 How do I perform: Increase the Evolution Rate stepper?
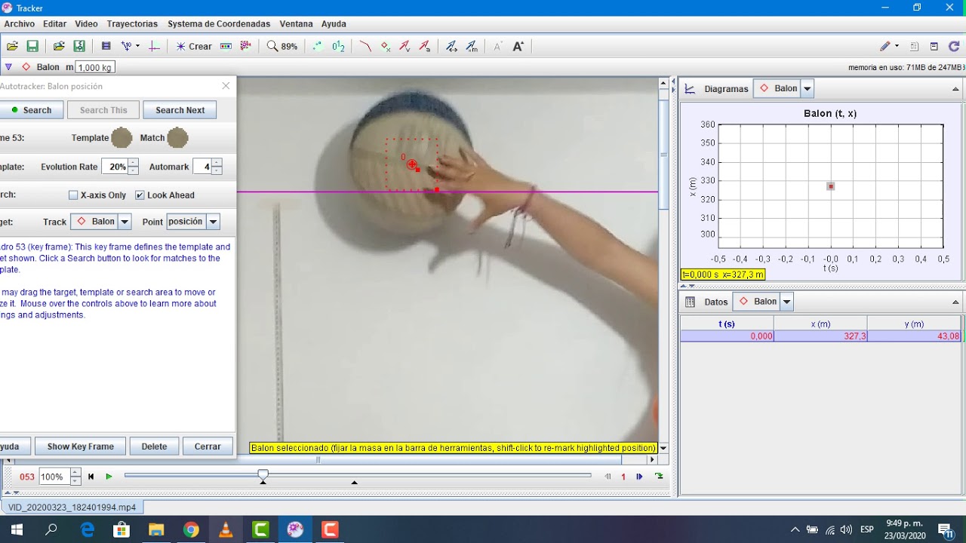[x=134, y=163]
